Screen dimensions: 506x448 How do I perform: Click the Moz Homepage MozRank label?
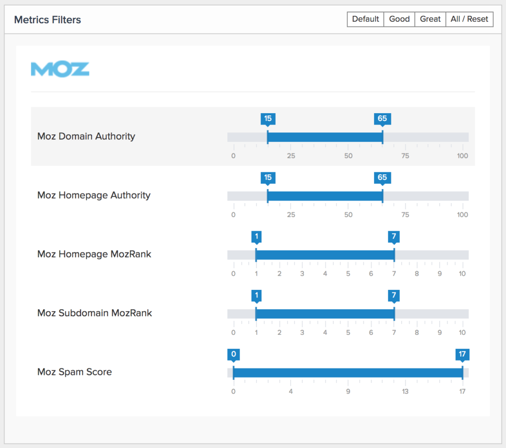pyautogui.click(x=94, y=254)
